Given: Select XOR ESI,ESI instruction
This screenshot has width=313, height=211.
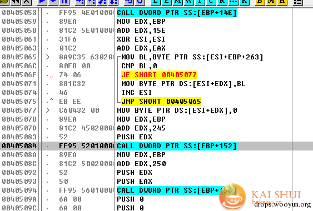Looking at the screenshot, I should click(141, 39).
